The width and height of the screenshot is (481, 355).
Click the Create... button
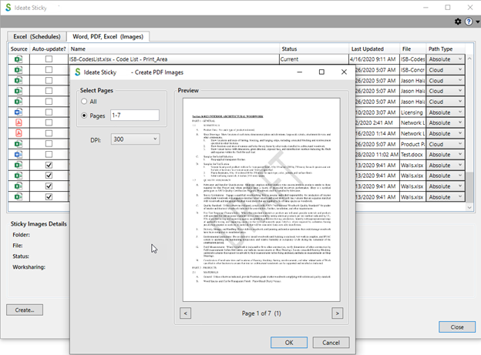click(25, 310)
